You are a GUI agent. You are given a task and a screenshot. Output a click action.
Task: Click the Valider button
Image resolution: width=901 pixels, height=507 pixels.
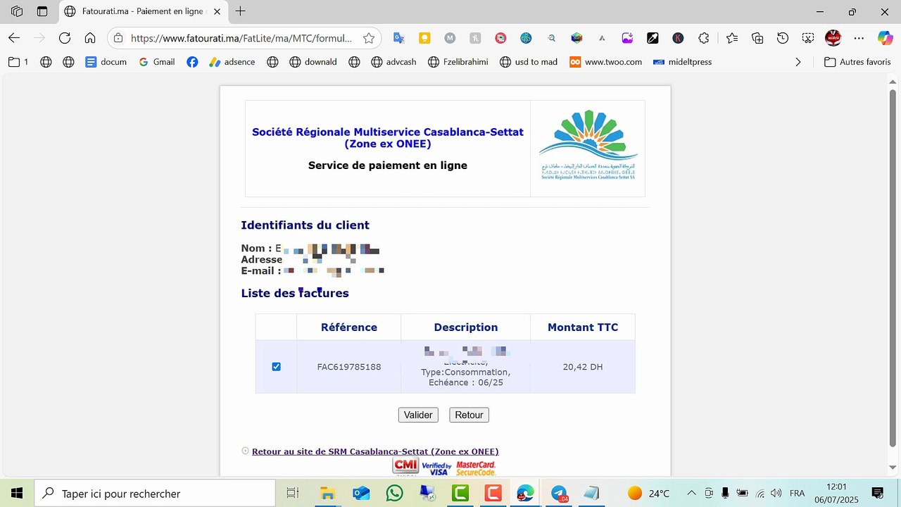tap(418, 415)
